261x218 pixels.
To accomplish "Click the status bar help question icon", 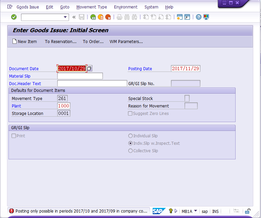I will pos(171,211).
